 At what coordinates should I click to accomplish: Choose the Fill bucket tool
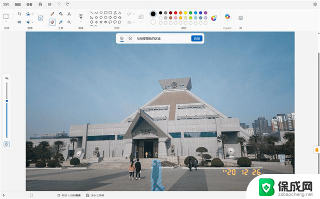click(x=61, y=14)
